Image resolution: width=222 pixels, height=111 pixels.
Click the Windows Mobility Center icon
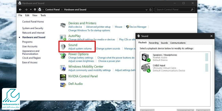pos(63,68)
